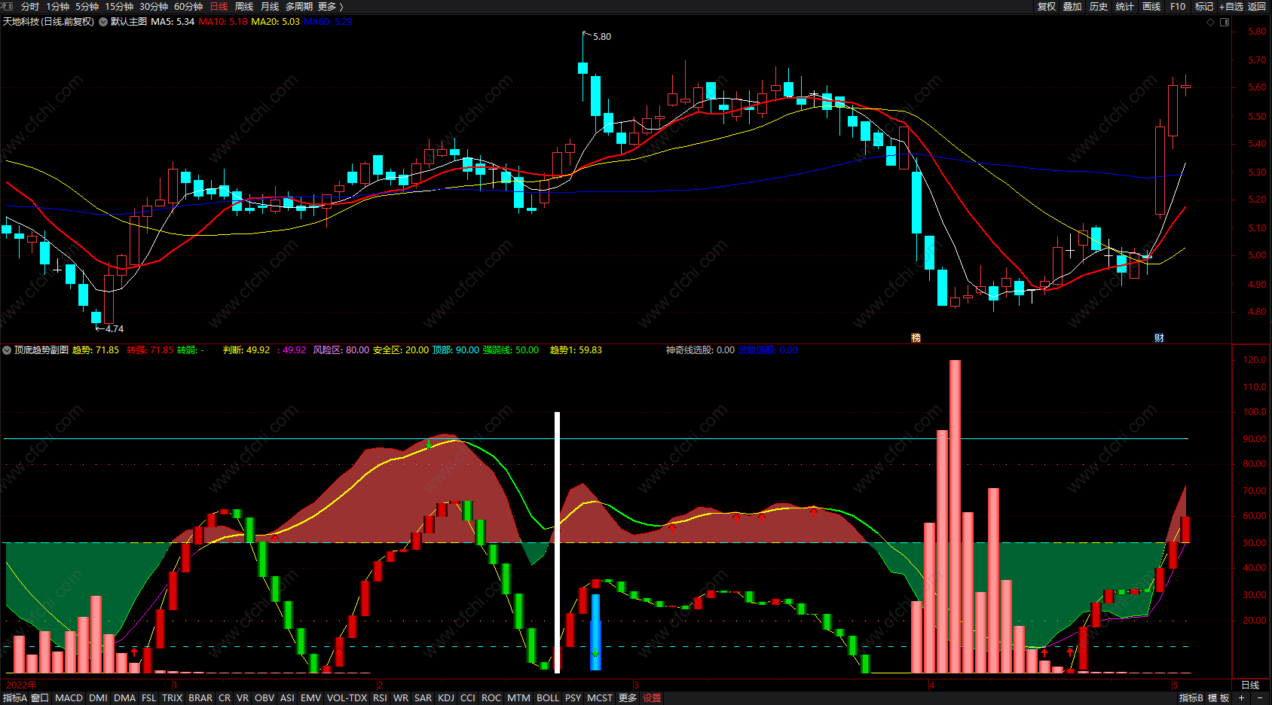
Task: Open 多周期 multi-period view
Action: coord(299,6)
